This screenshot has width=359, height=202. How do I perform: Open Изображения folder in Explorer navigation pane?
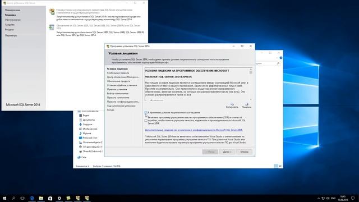click(x=88, y=128)
